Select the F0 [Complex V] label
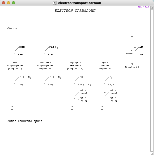This screenshot has width=154, height=155. [x=132, y=66]
